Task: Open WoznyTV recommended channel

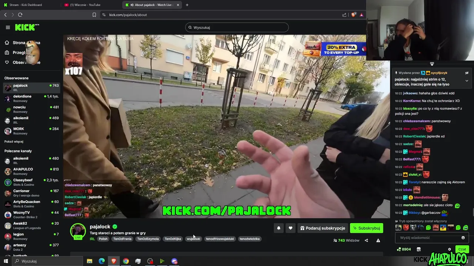Action: click(x=31, y=215)
